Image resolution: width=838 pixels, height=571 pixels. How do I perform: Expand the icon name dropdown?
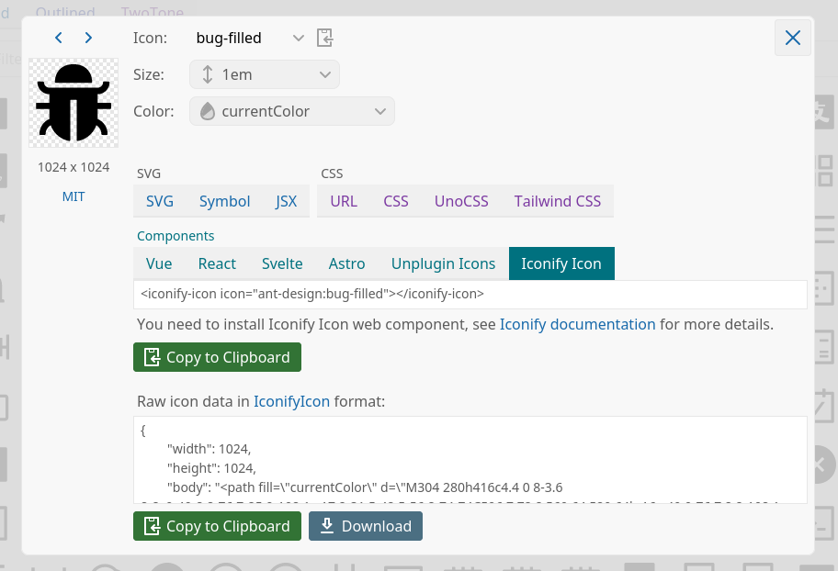pos(298,38)
